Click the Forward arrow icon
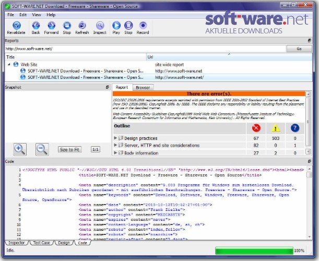Viewport: 319px width, 261px height. click(x=51, y=26)
